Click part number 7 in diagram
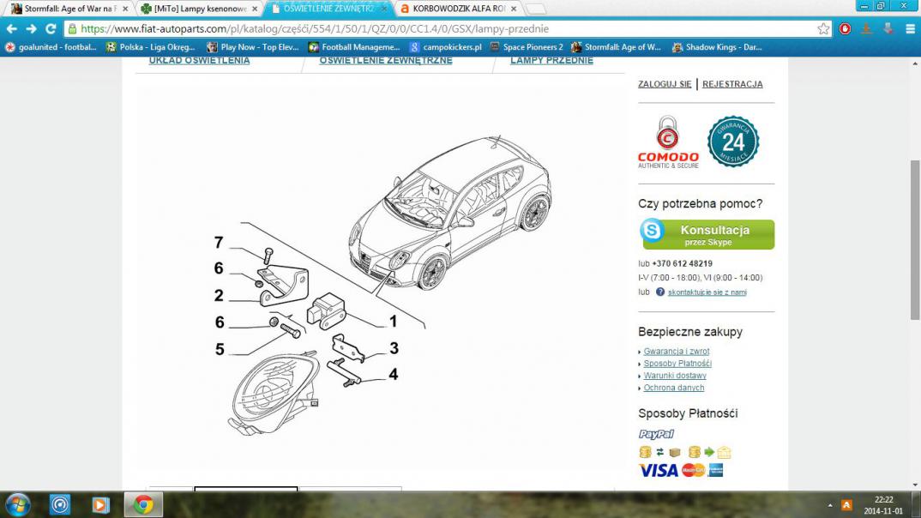Viewport: 921px width, 518px height. (x=219, y=243)
